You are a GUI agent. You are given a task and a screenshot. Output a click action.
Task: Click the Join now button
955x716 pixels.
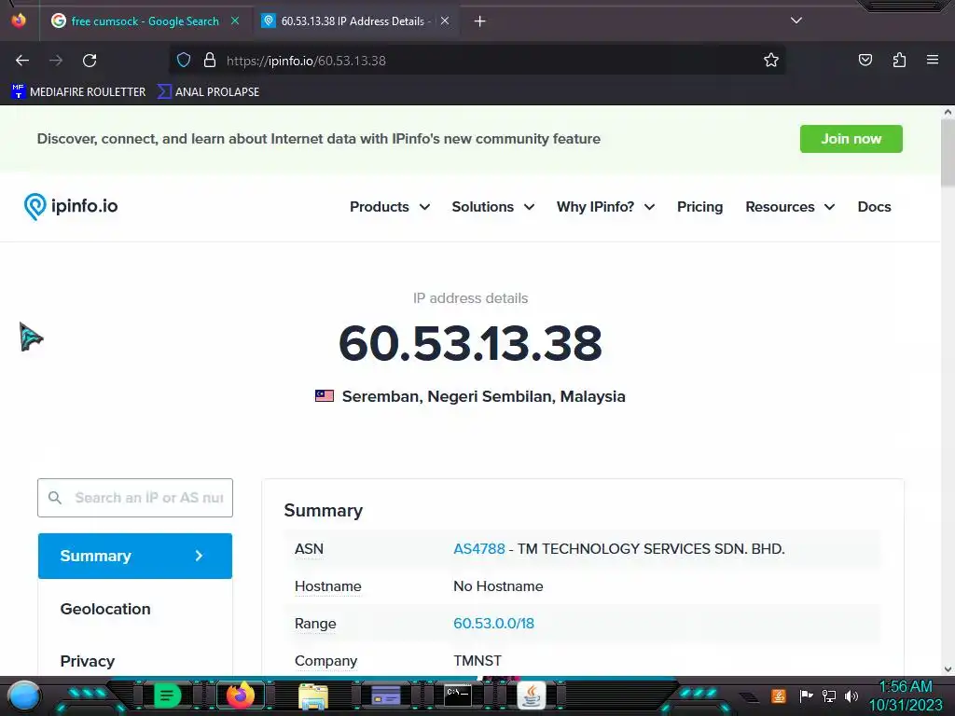coord(851,139)
